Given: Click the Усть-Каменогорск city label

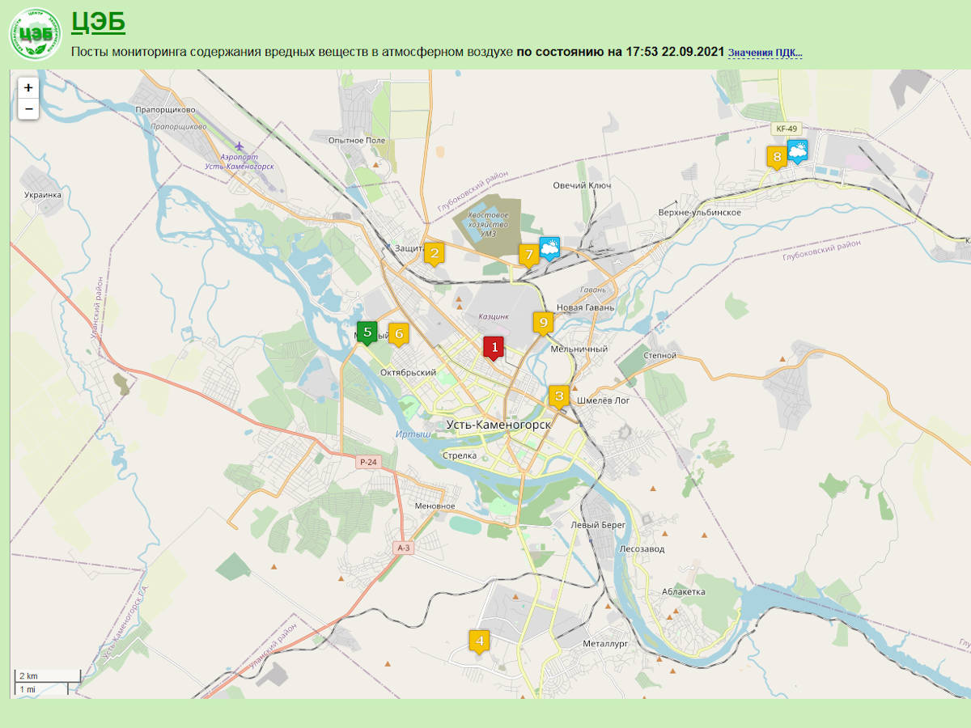Looking at the screenshot, I should tap(498, 425).
